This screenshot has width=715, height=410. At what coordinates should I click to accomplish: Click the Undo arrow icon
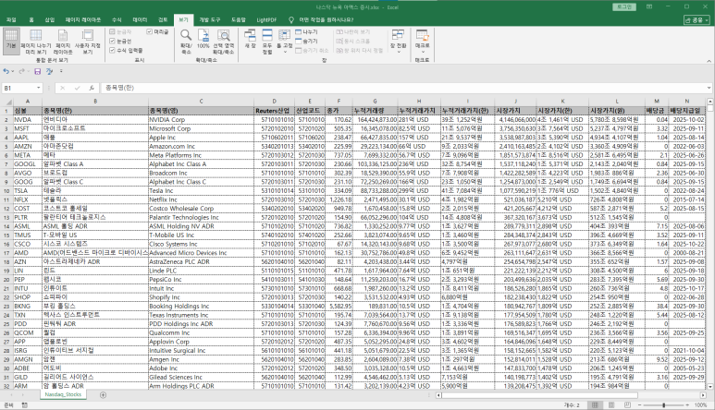(x=6, y=71)
